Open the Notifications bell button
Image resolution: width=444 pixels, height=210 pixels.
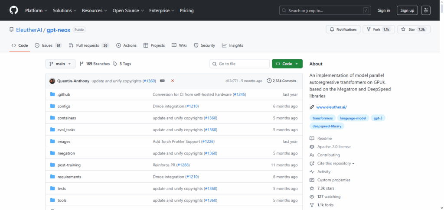(x=343, y=29)
